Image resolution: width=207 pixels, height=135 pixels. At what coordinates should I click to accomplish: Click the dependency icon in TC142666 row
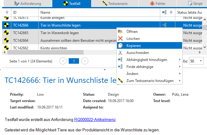(x=164, y=25)
